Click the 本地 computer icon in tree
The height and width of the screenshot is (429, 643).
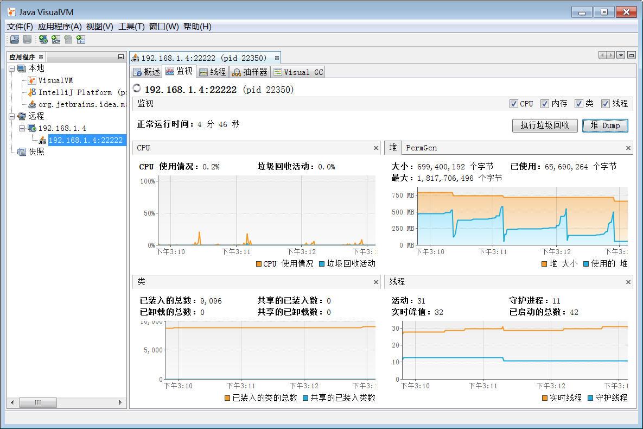[22, 68]
